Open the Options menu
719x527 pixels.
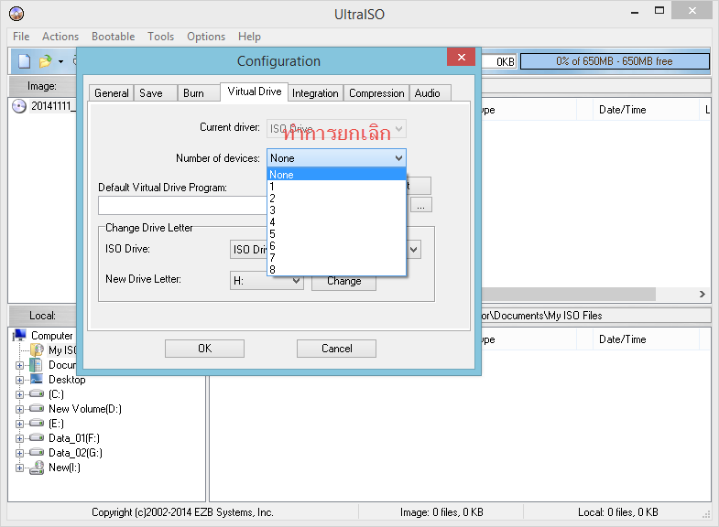point(206,37)
